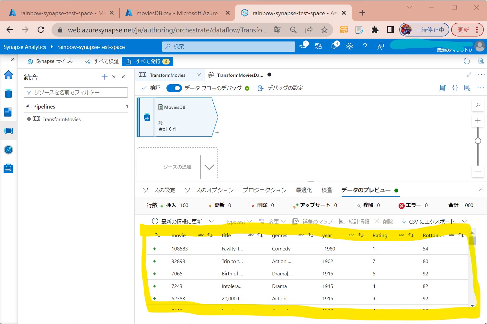This screenshot has height=324, width=487.
Task: Open the Integrate hub pipeline icon
Action: pos(8,131)
